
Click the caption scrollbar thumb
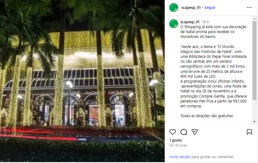(254, 60)
